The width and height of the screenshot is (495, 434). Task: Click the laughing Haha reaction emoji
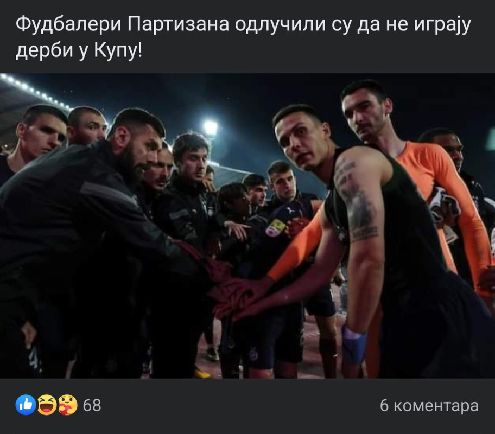tap(47, 405)
